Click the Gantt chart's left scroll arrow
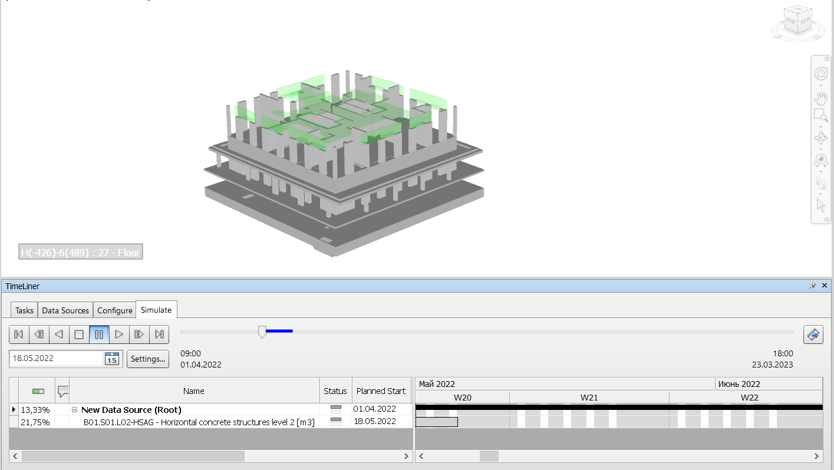This screenshot has height=470, width=834. [x=421, y=456]
